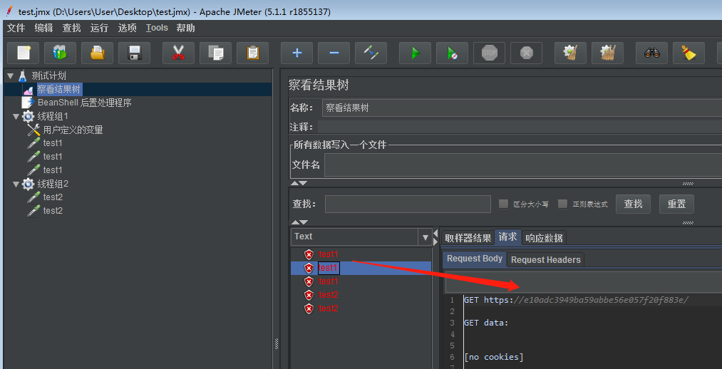Enable the 正则表达式 checkbox
The width and height of the screenshot is (722, 369).
[562, 203]
